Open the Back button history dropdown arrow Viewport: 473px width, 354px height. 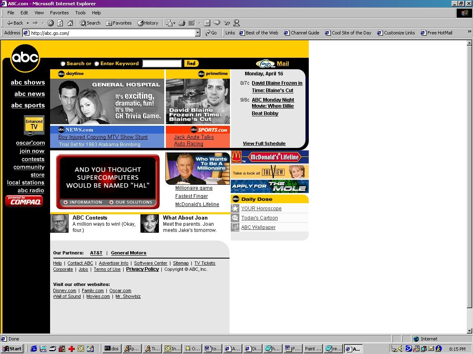pos(28,23)
